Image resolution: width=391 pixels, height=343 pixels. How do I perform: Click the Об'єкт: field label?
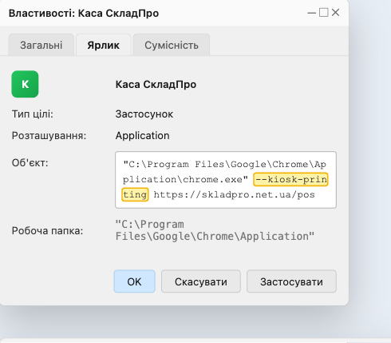[30, 162]
